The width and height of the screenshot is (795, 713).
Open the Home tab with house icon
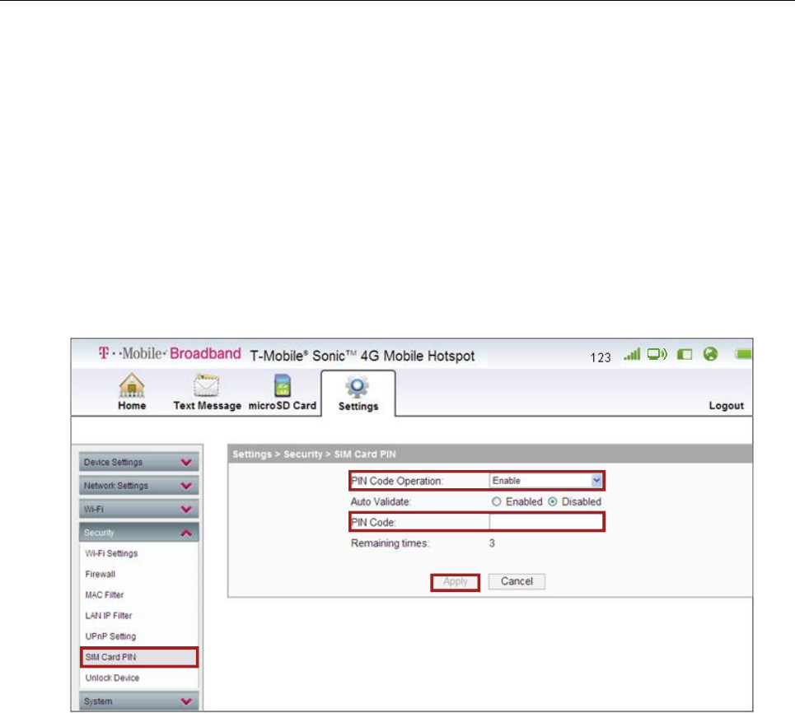[132, 392]
